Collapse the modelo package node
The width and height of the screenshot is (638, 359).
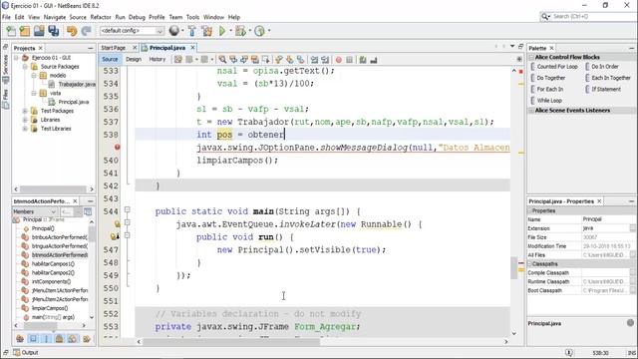click(34, 76)
